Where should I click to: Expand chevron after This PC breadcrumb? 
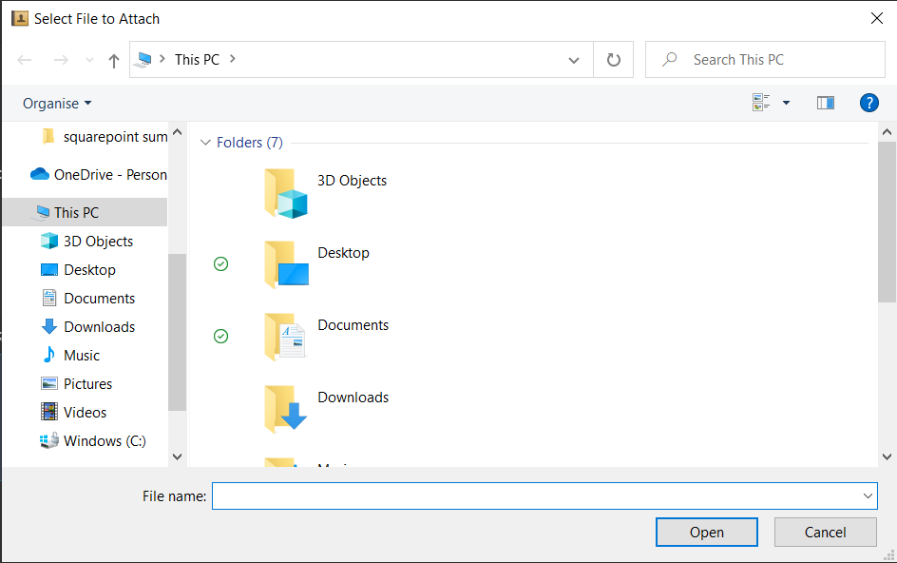232,58
